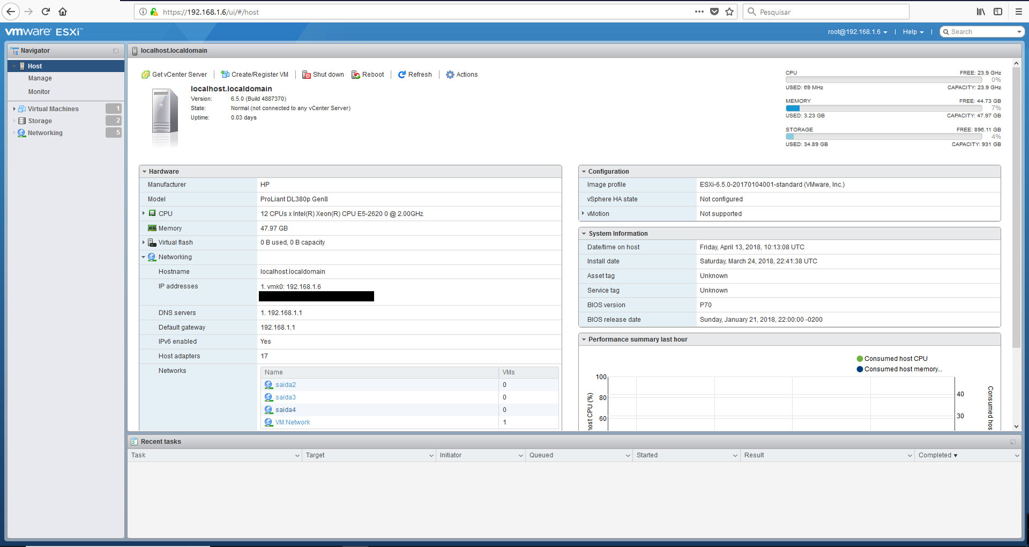The width and height of the screenshot is (1029, 547).
Task: Click the Refresh toolbar button
Action: pos(415,75)
